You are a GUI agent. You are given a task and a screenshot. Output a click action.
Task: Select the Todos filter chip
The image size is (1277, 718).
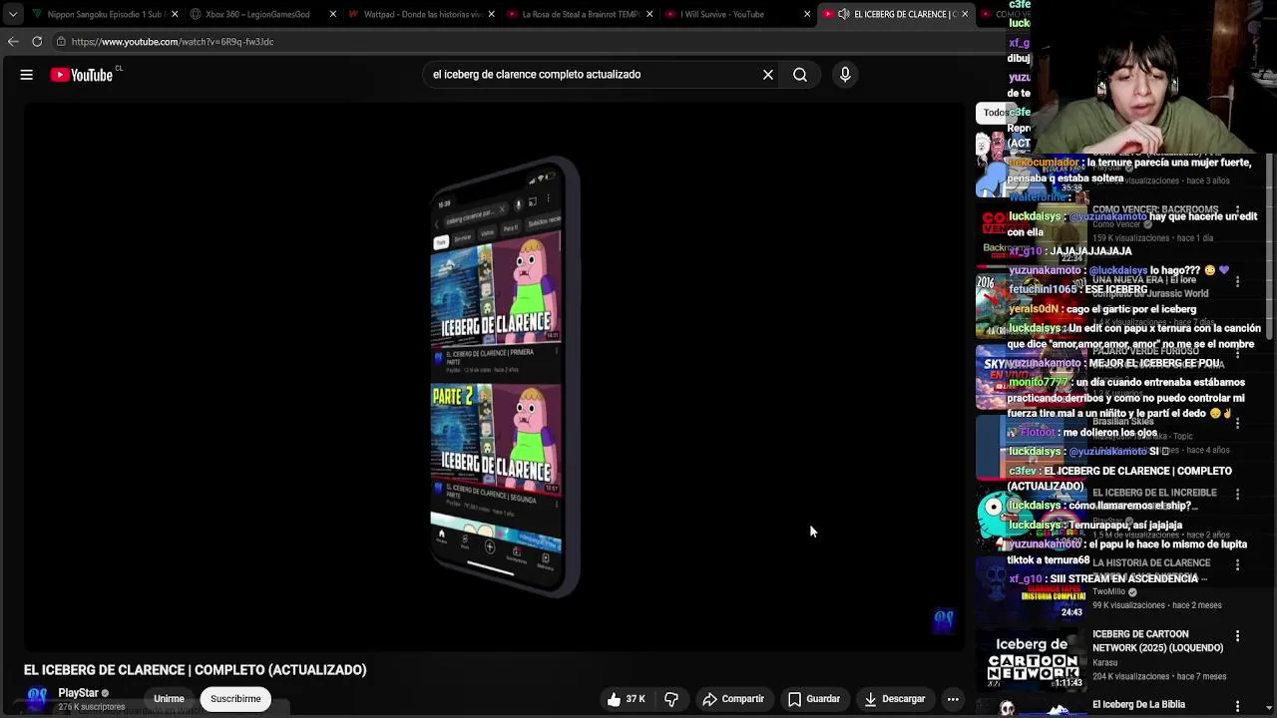tap(994, 113)
